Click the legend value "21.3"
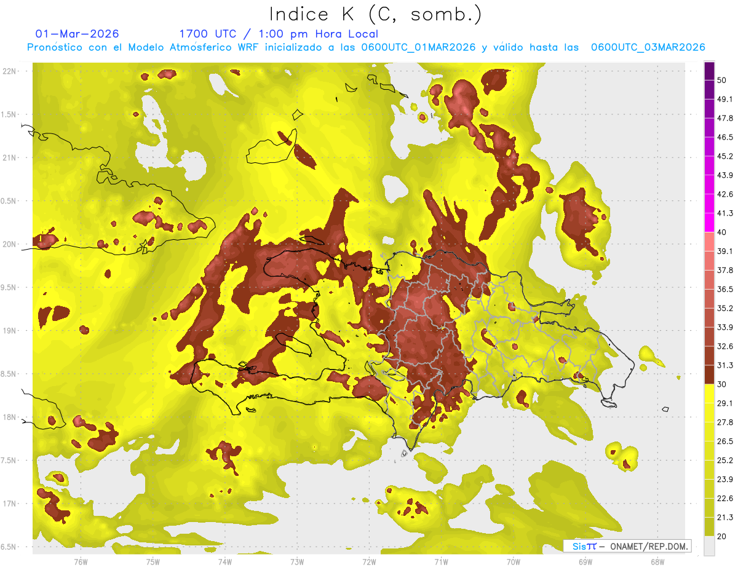 tap(725, 518)
